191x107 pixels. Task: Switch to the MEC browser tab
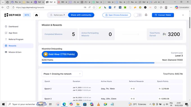pos(63,2)
